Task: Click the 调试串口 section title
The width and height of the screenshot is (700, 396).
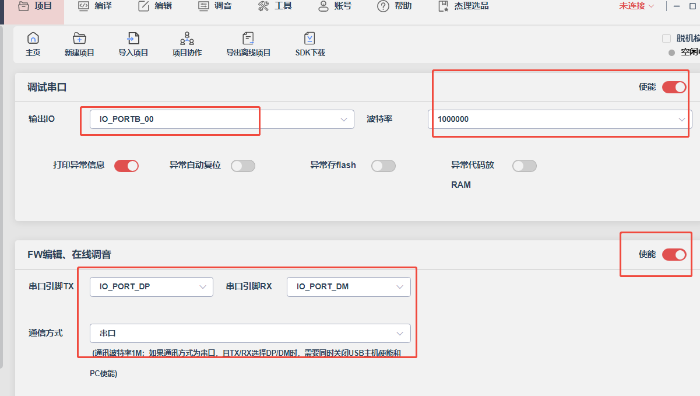Action: [x=47, y=87]
